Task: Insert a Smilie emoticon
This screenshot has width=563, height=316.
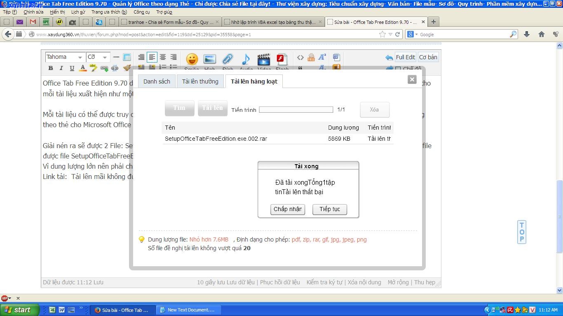Action: tap(191, 60)
